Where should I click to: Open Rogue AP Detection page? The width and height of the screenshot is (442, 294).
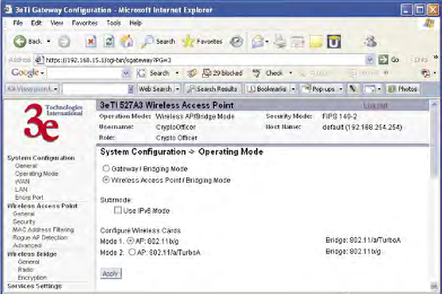tap(40, 238)
